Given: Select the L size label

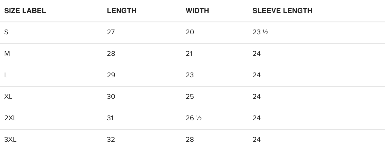Looking at the screenshot, I should click(6, 75).
